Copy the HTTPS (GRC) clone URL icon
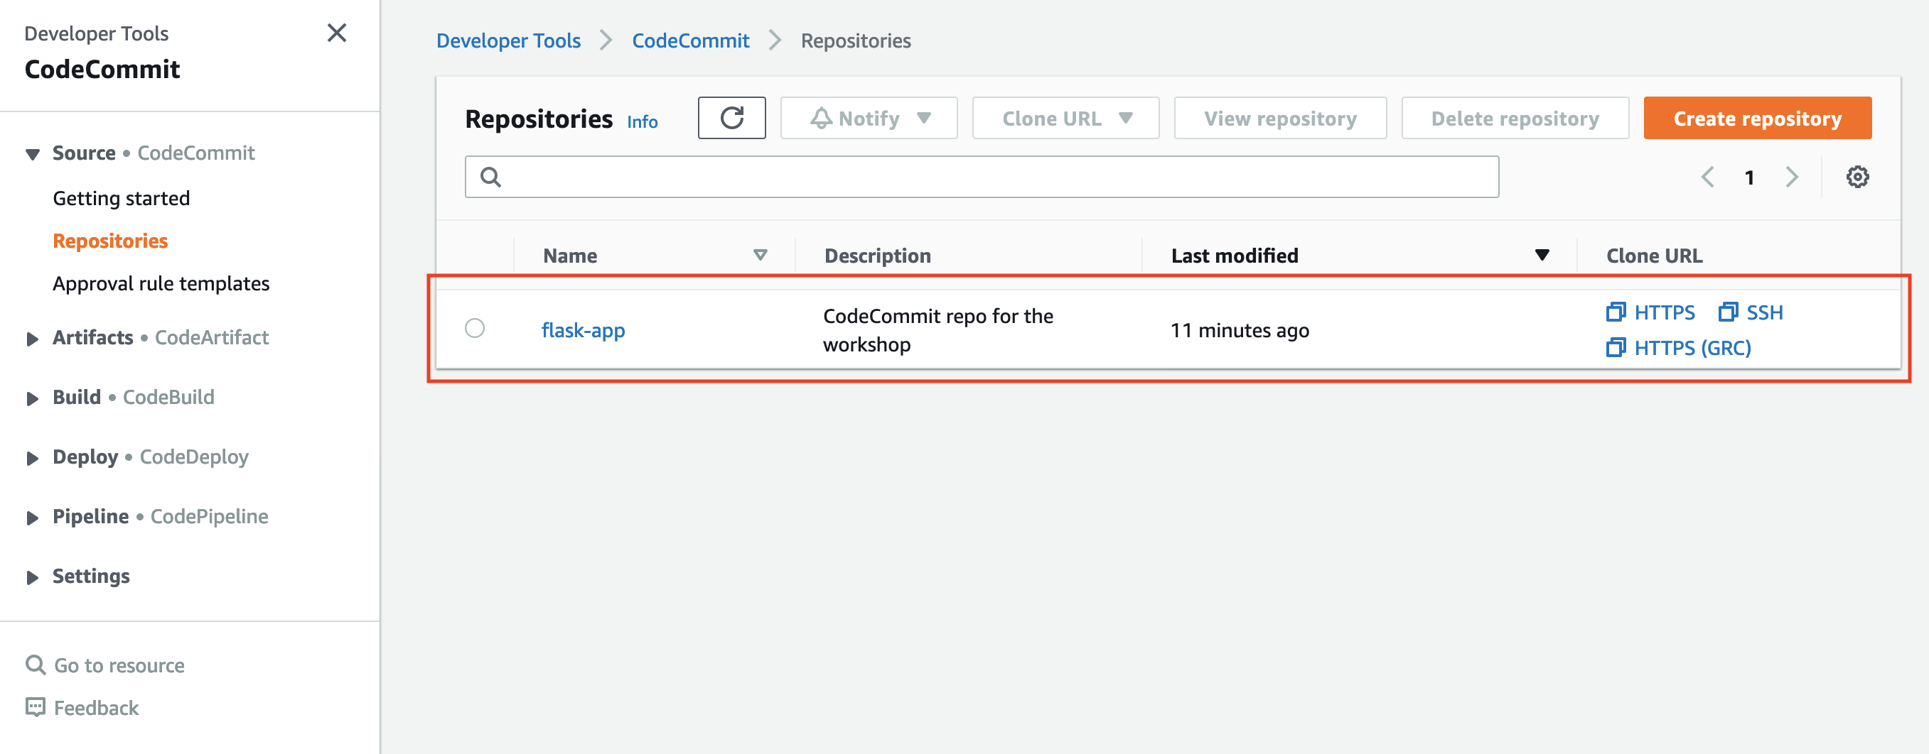 click(1616, 347)
